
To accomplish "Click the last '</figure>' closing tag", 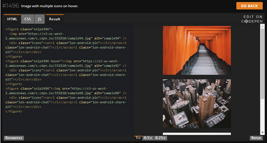I will (x=14, y=112).
